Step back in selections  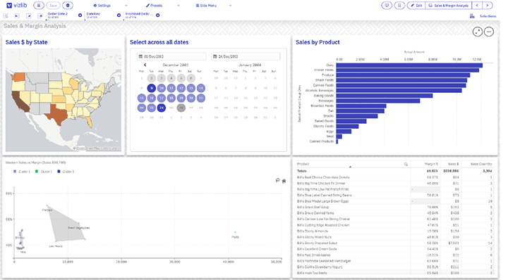click(x=17, y=15)
